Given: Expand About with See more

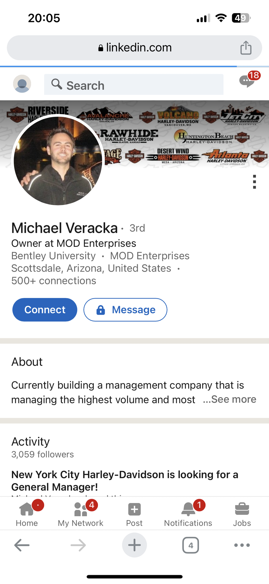Looking at the screenshot, I should click(230, 399).
